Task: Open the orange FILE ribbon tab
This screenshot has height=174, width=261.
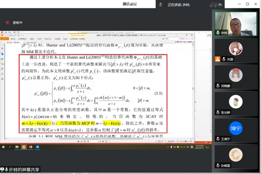Action: (5, 39)
